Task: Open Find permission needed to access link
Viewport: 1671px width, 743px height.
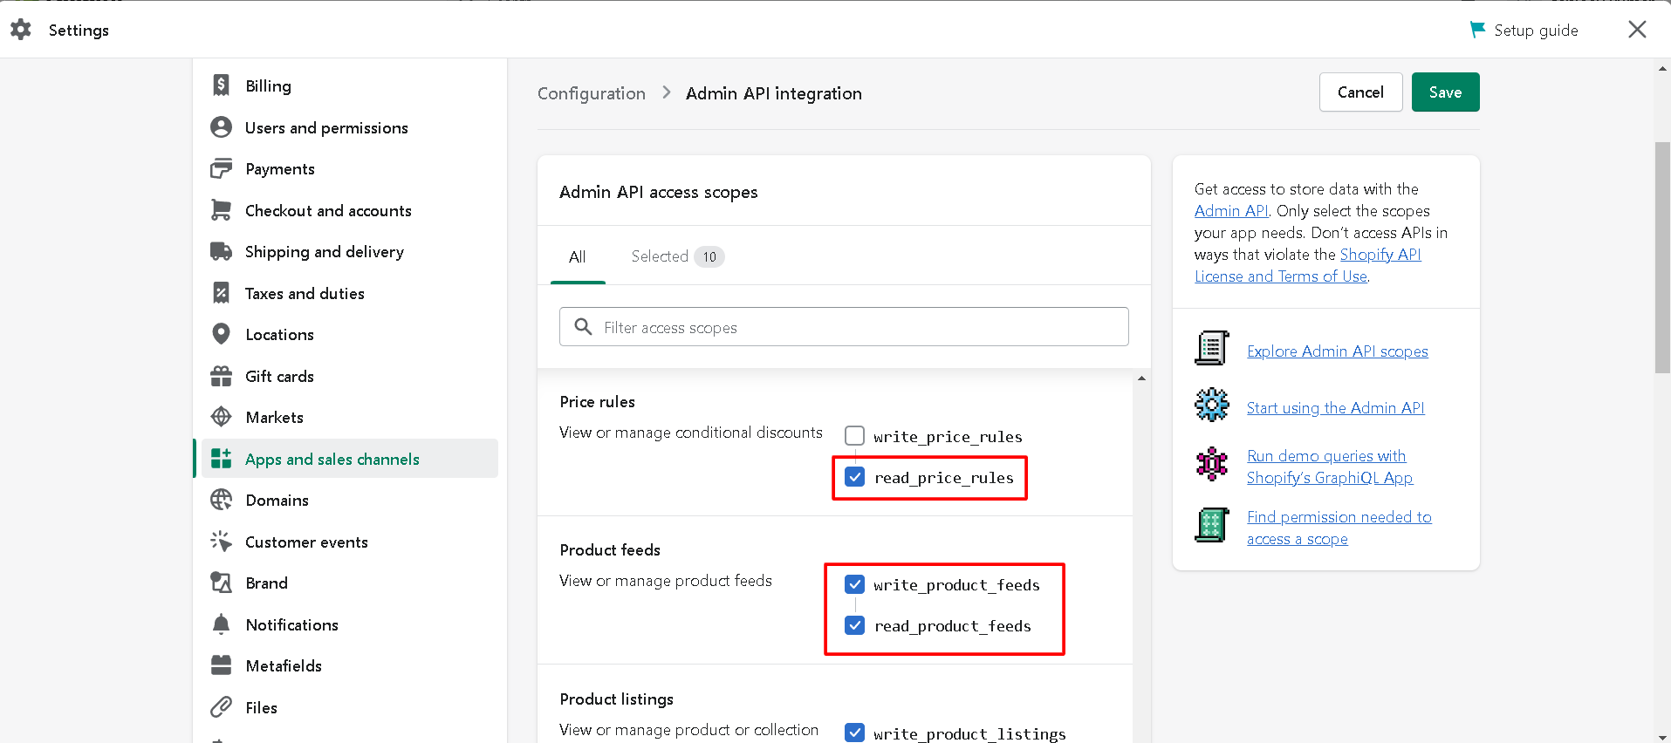Action: tap(1339, 528)
